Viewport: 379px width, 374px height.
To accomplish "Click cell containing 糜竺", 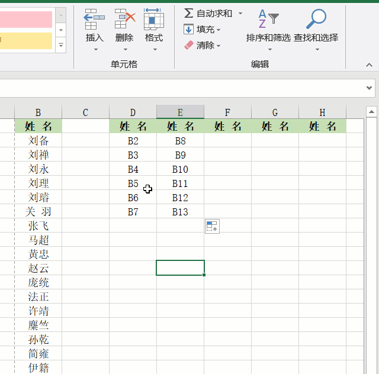I will [38, 325].
